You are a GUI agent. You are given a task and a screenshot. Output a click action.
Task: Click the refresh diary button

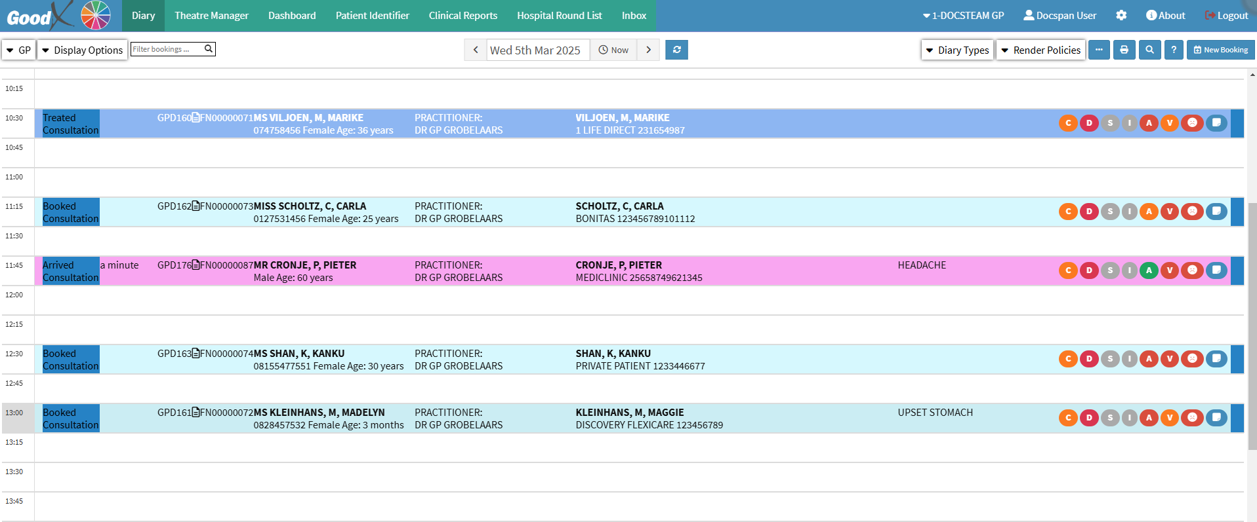[x=676, y=50]
